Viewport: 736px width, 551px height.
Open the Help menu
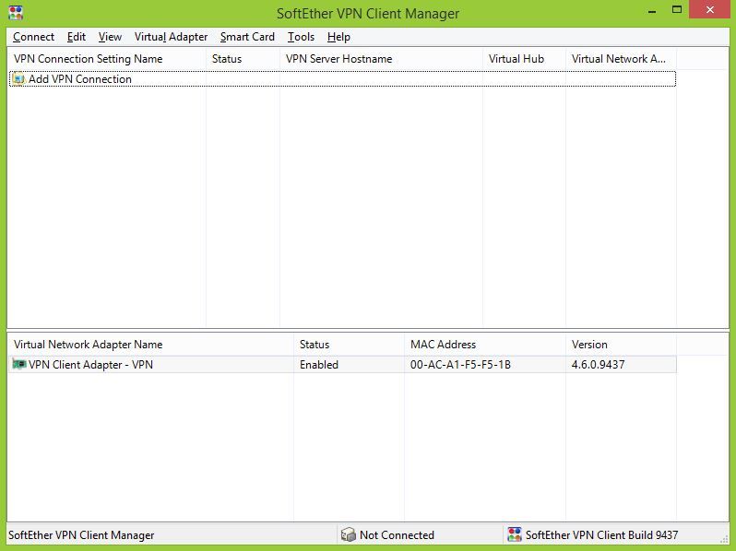point(338,37)
